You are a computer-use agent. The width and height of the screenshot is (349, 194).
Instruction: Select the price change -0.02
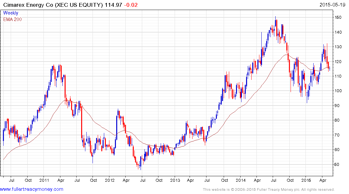131,5
